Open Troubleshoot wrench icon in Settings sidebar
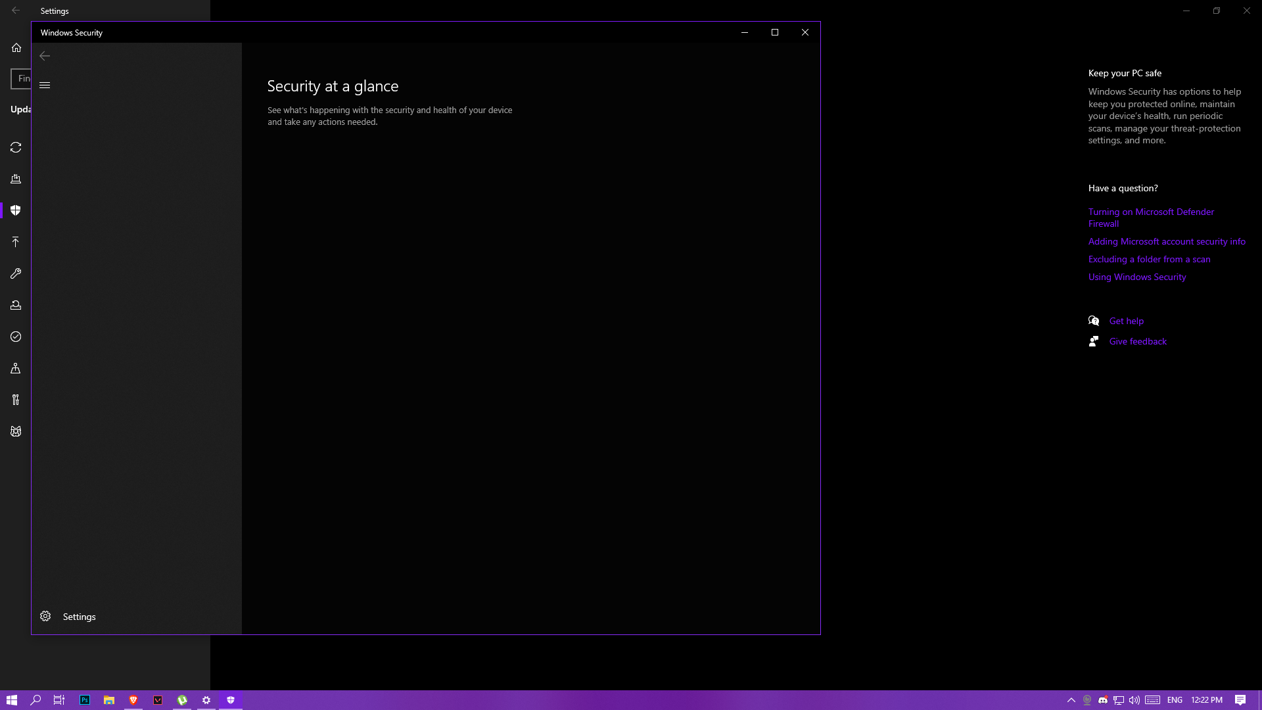1262x710 pixels. 16,273
